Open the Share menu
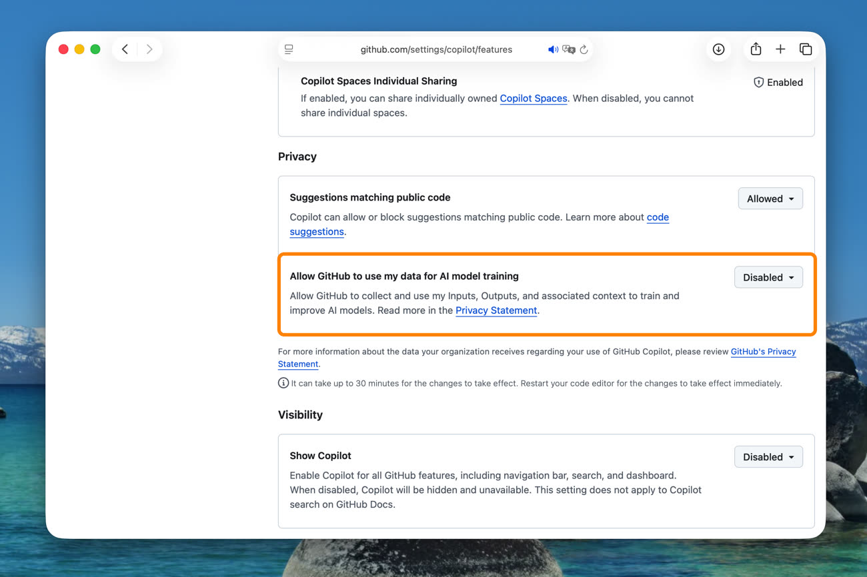Screen dimensions: 867x577 pos(756,49)
